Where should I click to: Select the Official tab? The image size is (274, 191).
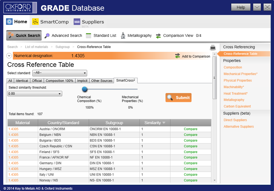[37, 81]
